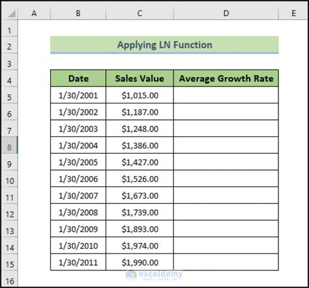The height and width of the screenshot is (288, 309).
Task: Select the cell containing $1,893.00
Action: click(x=140, y=229)
